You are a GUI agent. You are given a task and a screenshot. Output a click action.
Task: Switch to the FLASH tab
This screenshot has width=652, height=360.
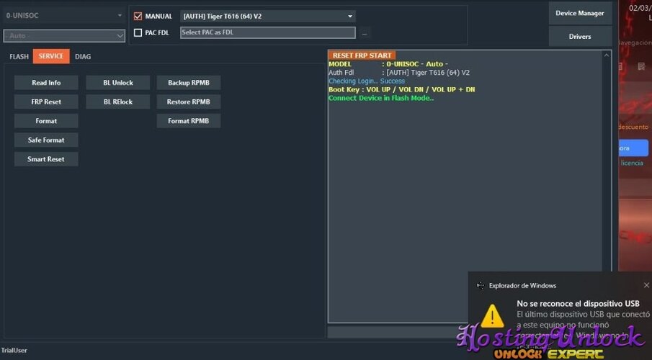[x=19, y=57]
